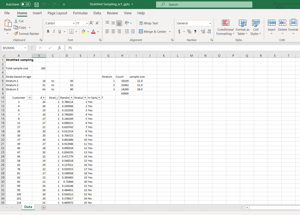Click the Insert Function fx icon
This screenshot has height=215, width=300.
(59, 48)
